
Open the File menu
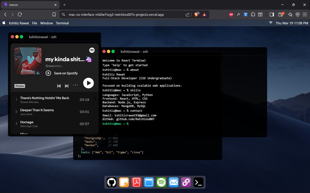[35, 23]
